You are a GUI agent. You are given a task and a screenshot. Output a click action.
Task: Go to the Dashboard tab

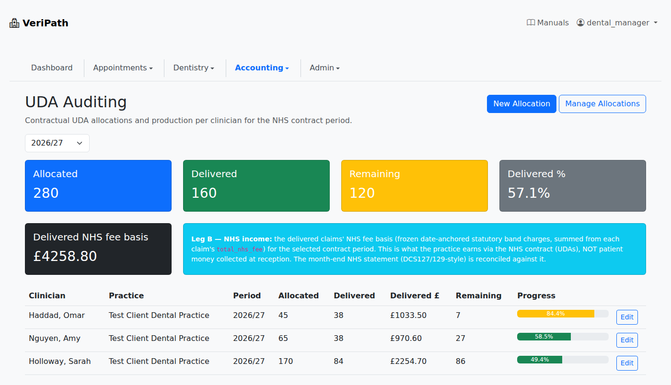pos(52,68)
